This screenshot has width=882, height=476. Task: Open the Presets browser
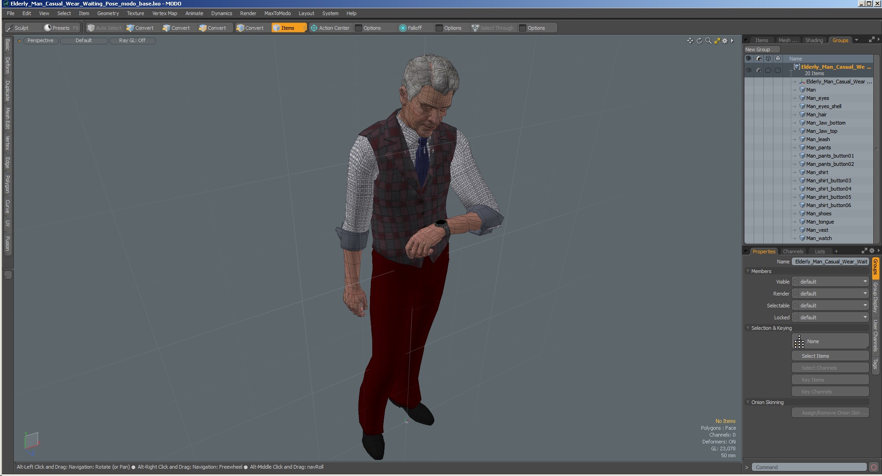pos(61,28)
